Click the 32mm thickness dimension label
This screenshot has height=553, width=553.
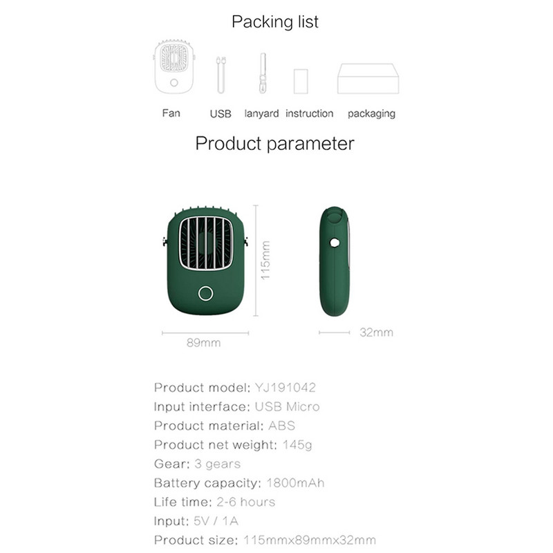click(x=376, y=332)
